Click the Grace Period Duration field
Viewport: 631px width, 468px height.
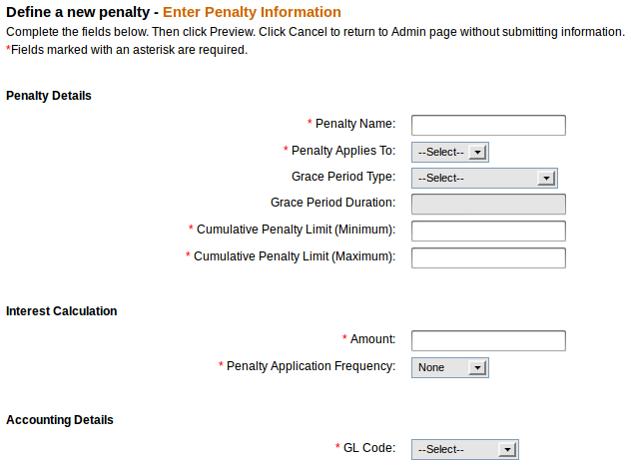click(x=488, y=205)
